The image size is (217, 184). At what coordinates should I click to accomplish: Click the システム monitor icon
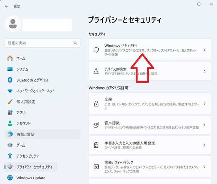(x=10, y=69)
